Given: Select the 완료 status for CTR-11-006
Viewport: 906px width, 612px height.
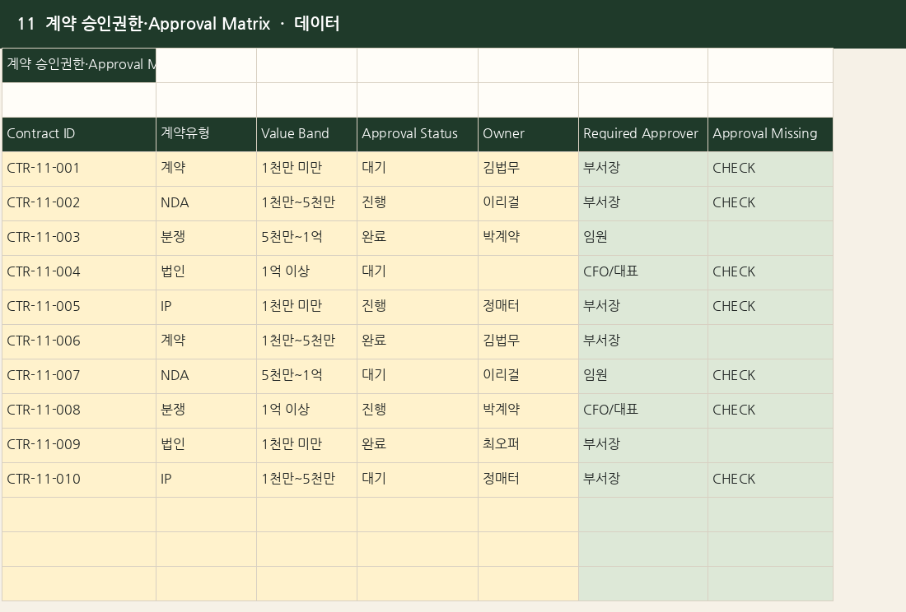Looking at the screenshot, I should [418, 342].
